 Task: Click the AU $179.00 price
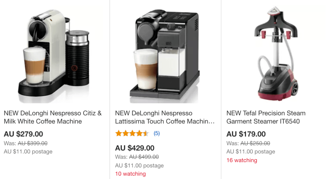click(x=246, y=134)
